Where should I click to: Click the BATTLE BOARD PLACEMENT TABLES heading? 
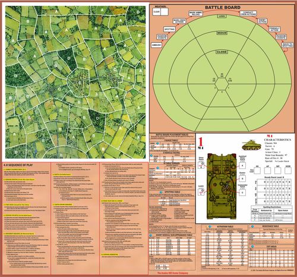172,135
